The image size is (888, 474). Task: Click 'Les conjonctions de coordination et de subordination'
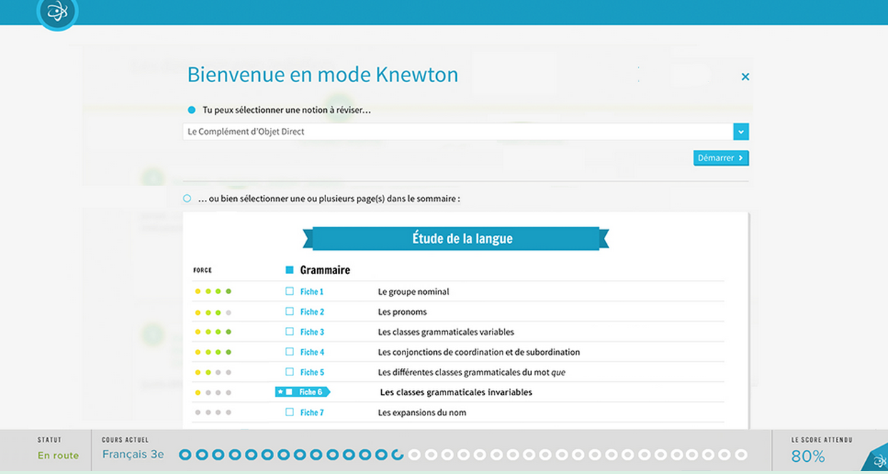(x=479, y=352)
